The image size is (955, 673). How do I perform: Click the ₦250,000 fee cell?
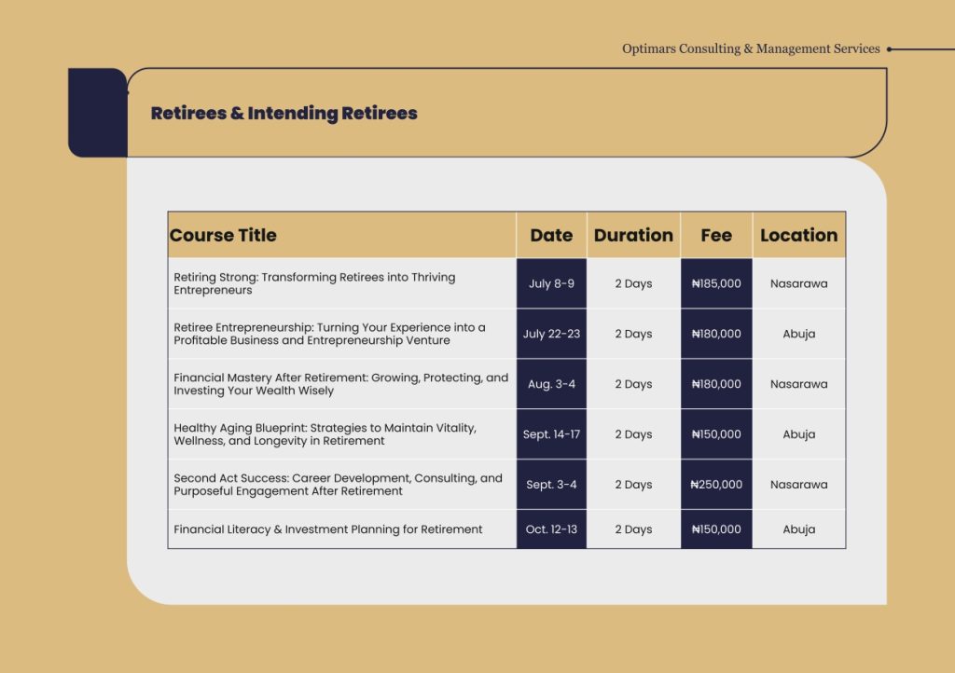coord(716,485)
